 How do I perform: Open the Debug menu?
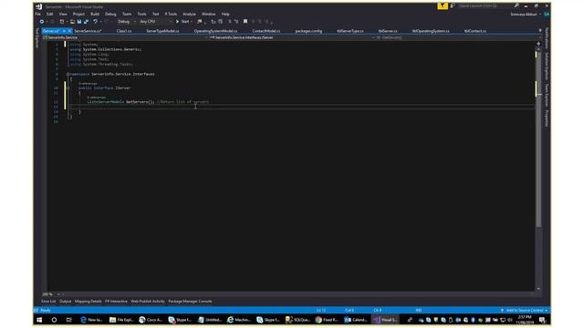click(x=110, y=15)
